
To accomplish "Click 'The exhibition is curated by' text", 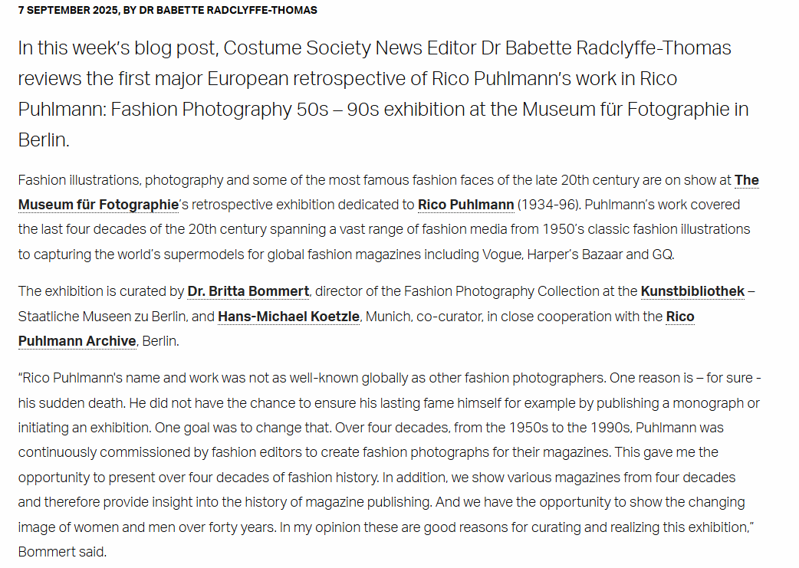I will point(100,291).
